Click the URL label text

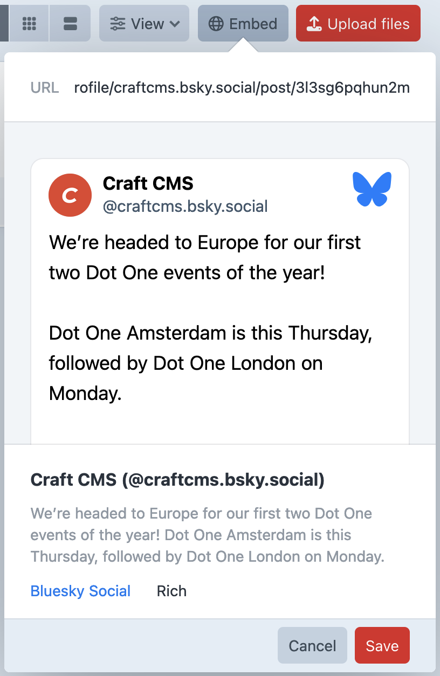[x=45, y=87]
